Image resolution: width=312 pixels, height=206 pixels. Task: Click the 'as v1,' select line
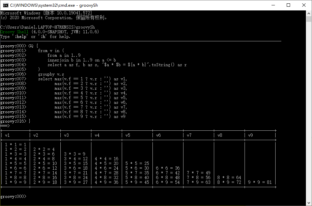point(82,79)
